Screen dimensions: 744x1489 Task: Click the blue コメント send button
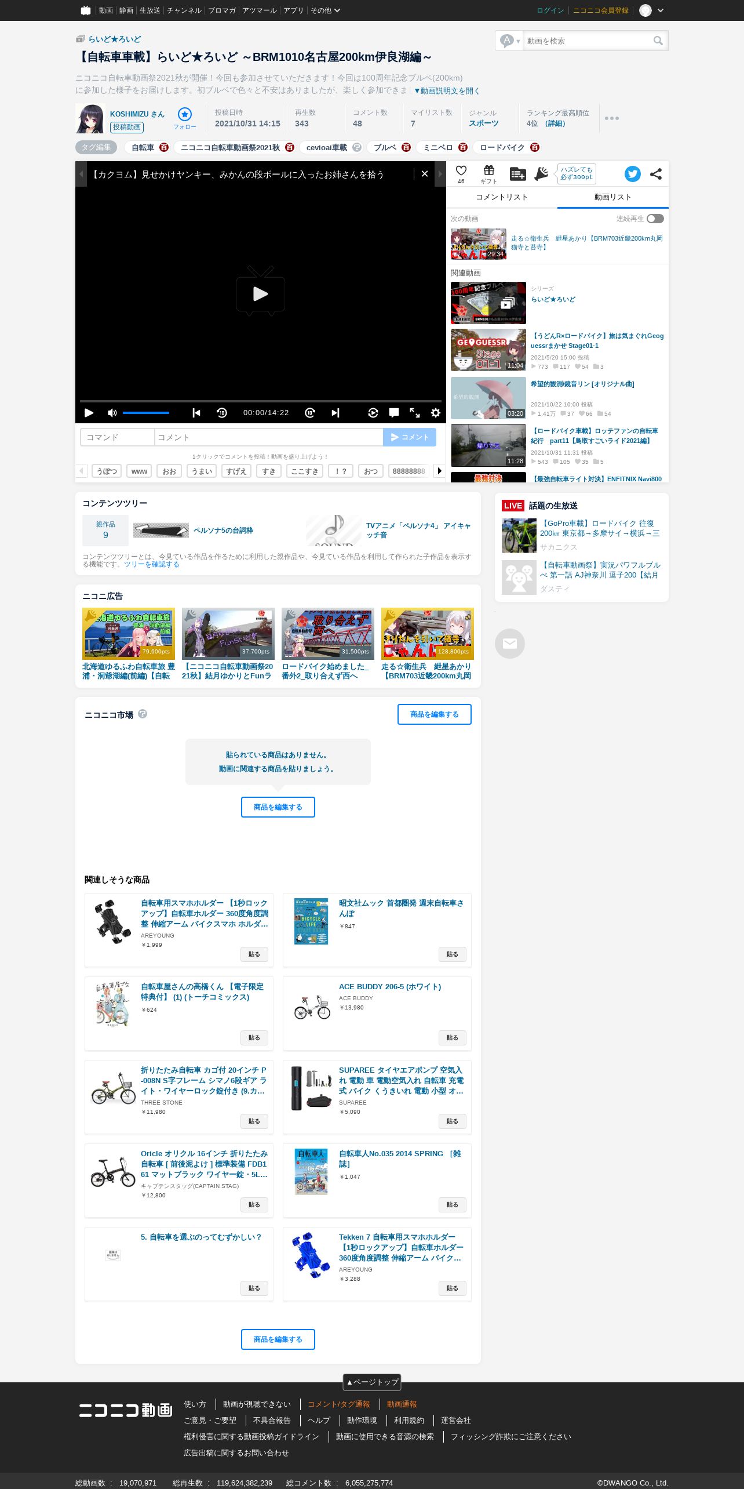click(x=410, y=437)
